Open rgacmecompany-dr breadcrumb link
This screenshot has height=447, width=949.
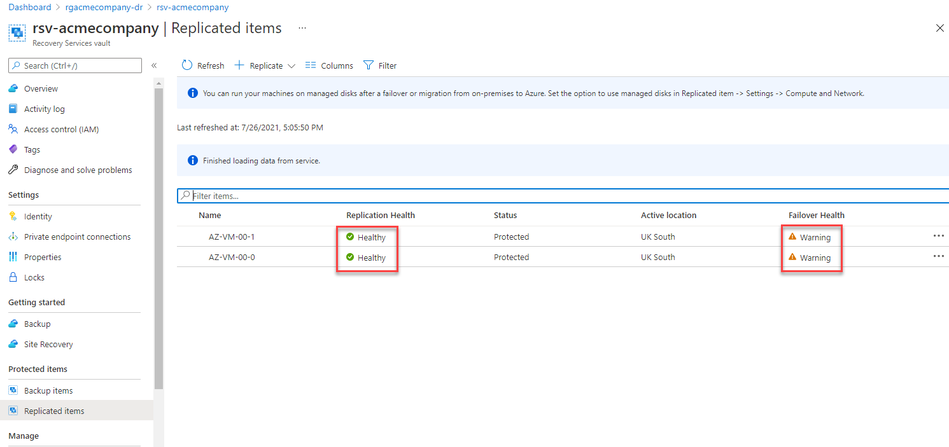104,7
